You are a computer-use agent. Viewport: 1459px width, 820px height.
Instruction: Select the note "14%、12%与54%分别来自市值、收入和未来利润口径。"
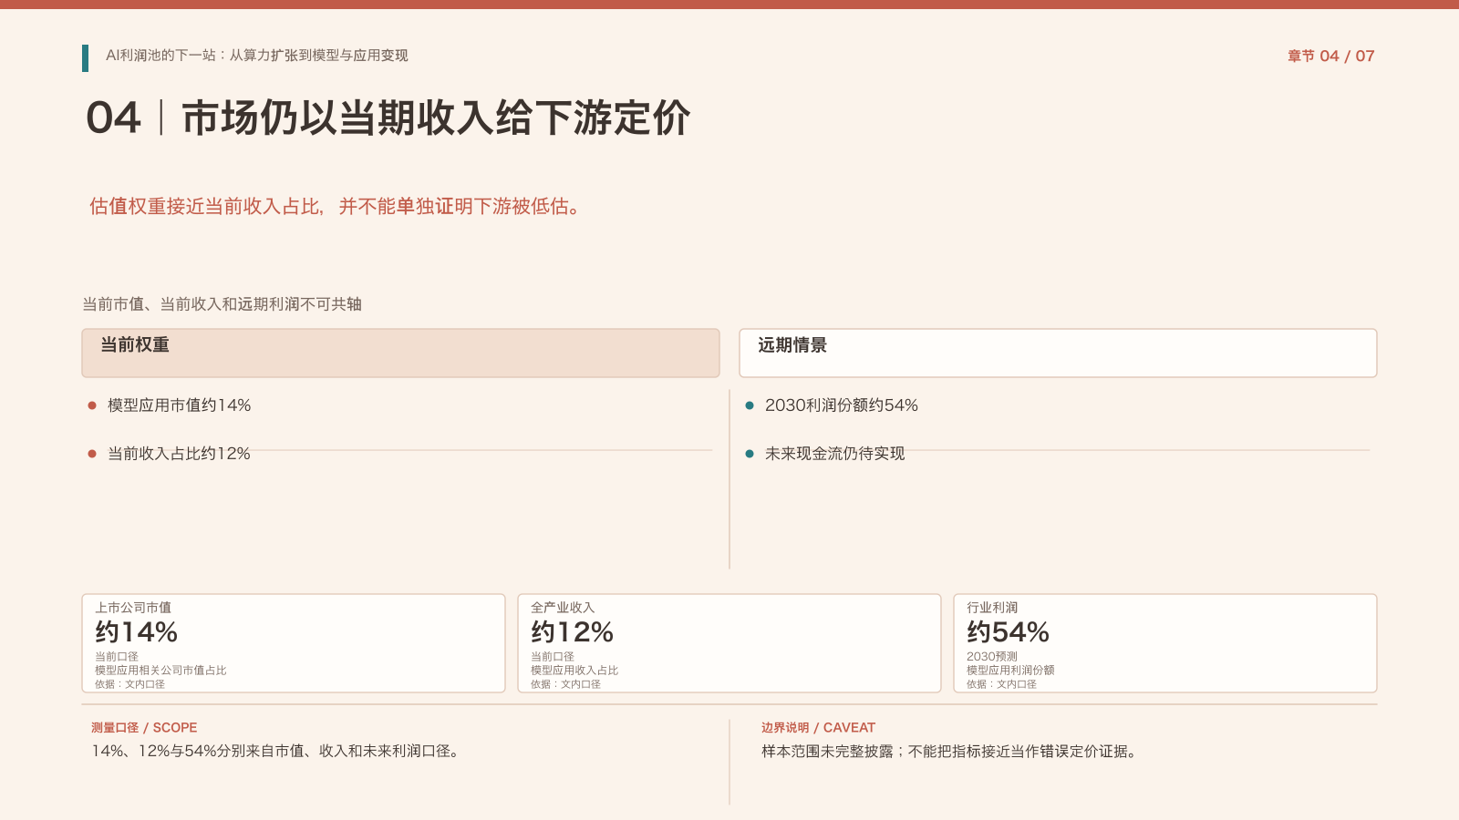coord(275,752)
